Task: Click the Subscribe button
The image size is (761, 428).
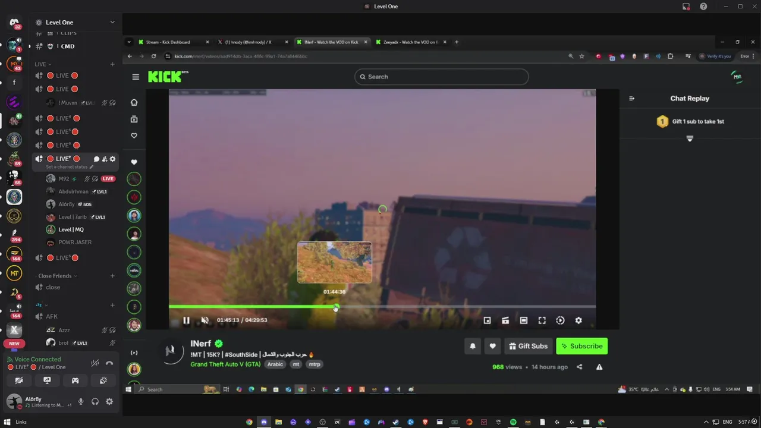Action: click(x=582, y=346)
